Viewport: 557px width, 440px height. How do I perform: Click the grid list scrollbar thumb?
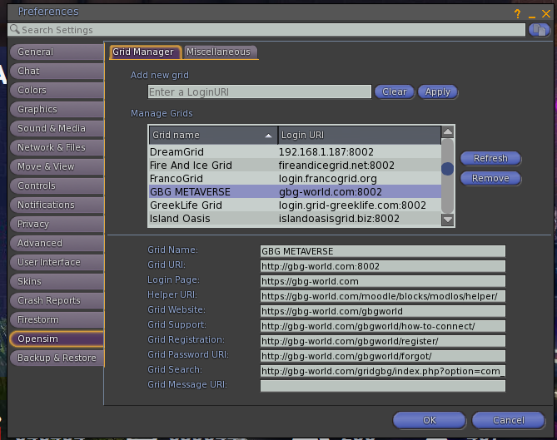coord(447,169)
